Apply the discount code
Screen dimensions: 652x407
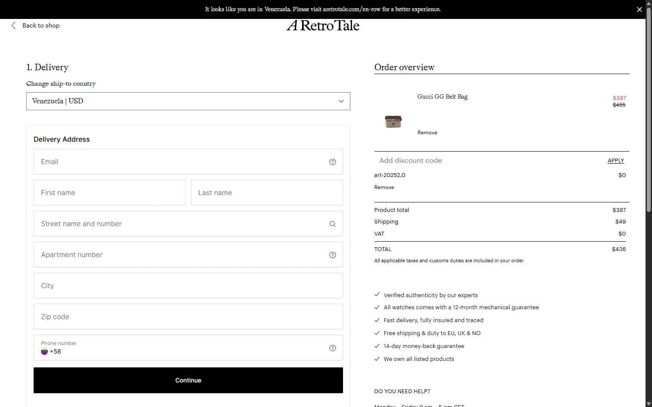pyautogui.click(x=616, y=160)
